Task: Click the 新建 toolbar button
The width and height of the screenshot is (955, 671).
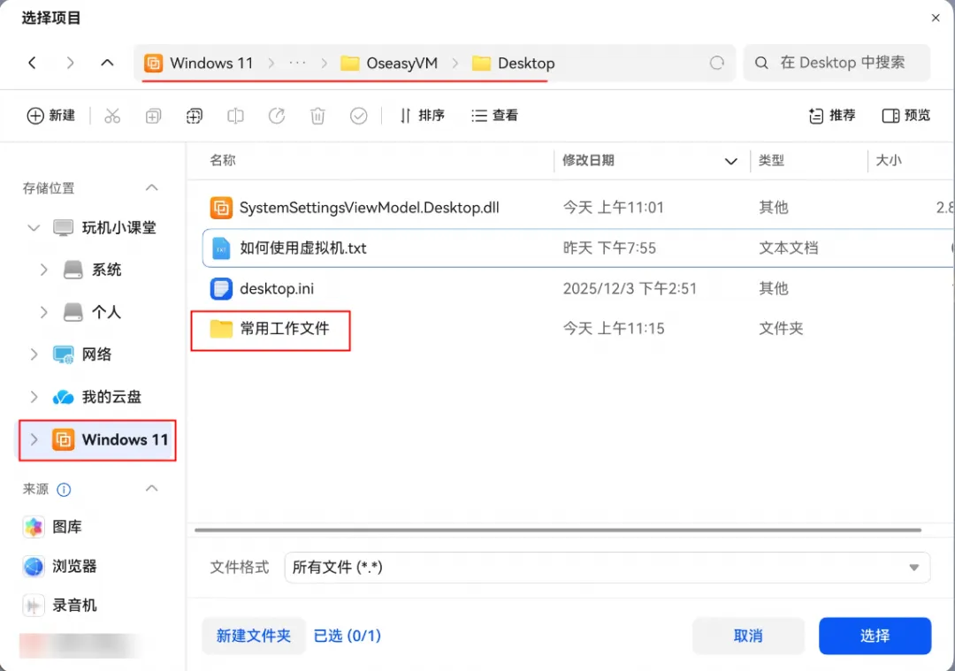Action: pyautogui.click(x=51, y=116)
